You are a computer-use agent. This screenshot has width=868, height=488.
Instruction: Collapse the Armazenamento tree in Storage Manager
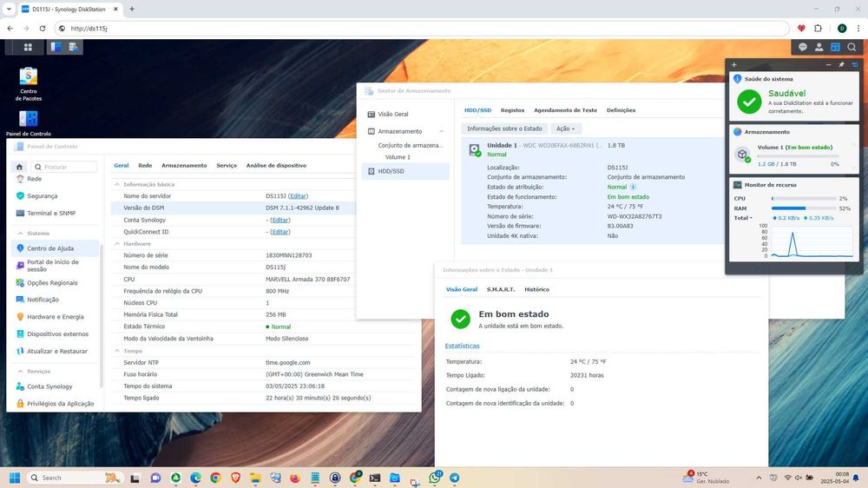click(441, 132)
